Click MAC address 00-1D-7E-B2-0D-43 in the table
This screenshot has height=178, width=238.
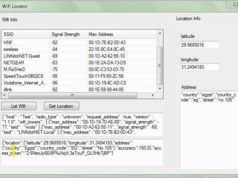[107, 43]
